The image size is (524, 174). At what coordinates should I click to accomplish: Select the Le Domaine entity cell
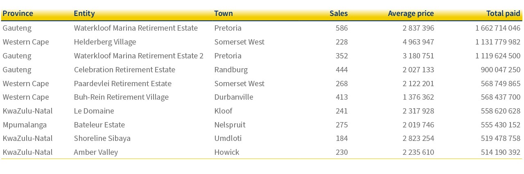(94, 111)
